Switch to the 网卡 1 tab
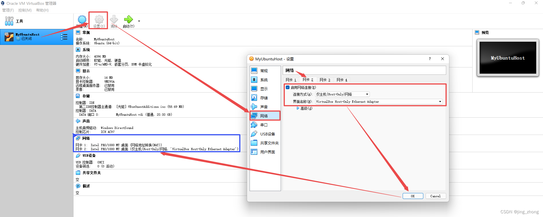This screenshot has height=217, width=543. click(x=291, y=80)
